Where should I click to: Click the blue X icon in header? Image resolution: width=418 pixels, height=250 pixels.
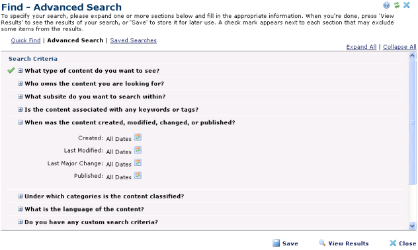point(407,5)
